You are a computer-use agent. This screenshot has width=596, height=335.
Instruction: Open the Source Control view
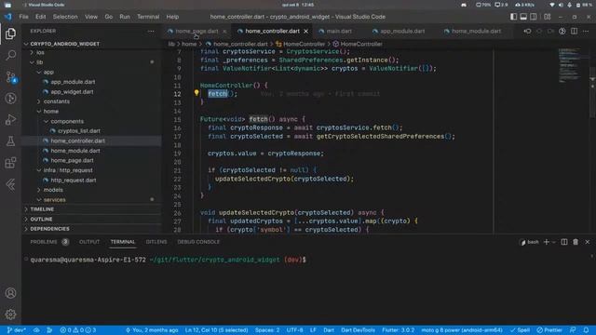10,77
